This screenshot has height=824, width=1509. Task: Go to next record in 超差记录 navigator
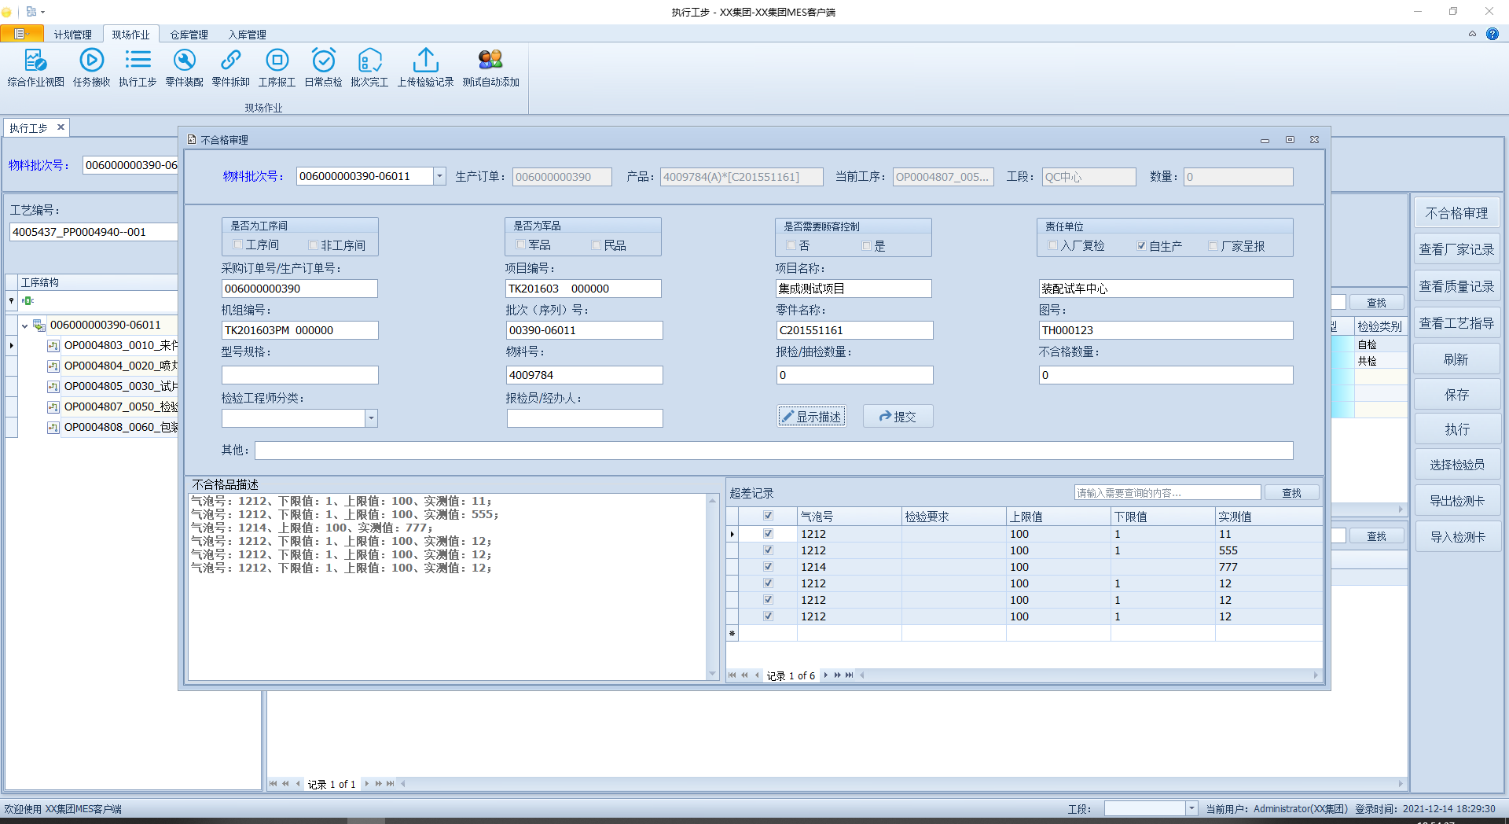[825, 675]
